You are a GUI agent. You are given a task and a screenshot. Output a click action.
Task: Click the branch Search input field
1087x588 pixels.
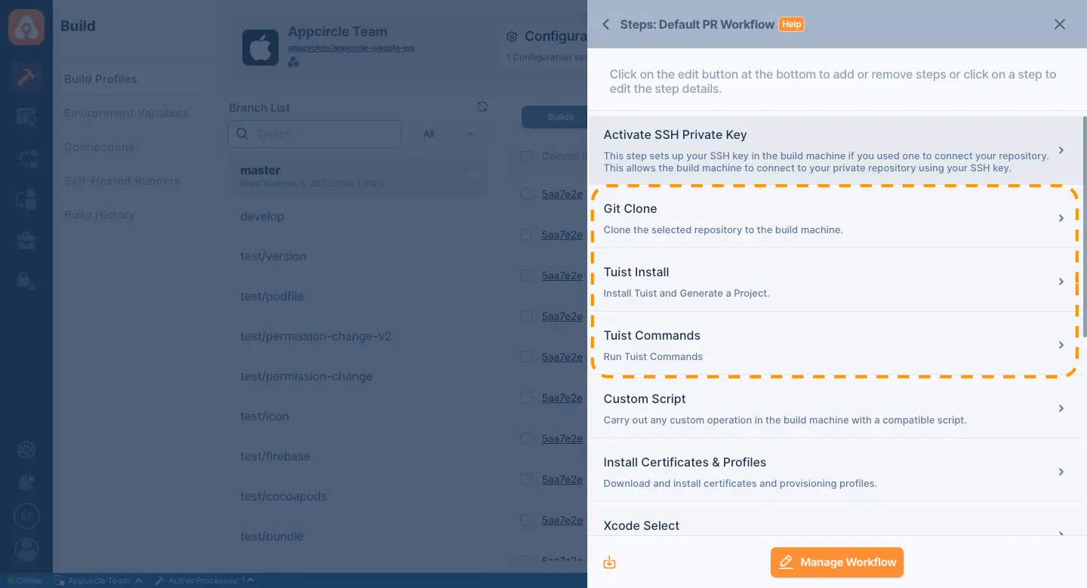tap(315, 134)
